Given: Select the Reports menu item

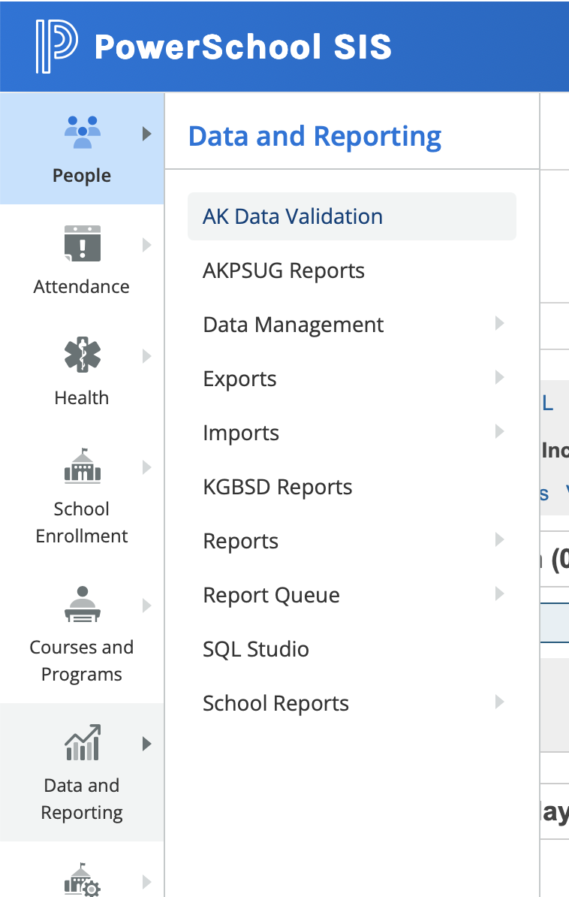Looking at the screenshot, I should (352, 541).
